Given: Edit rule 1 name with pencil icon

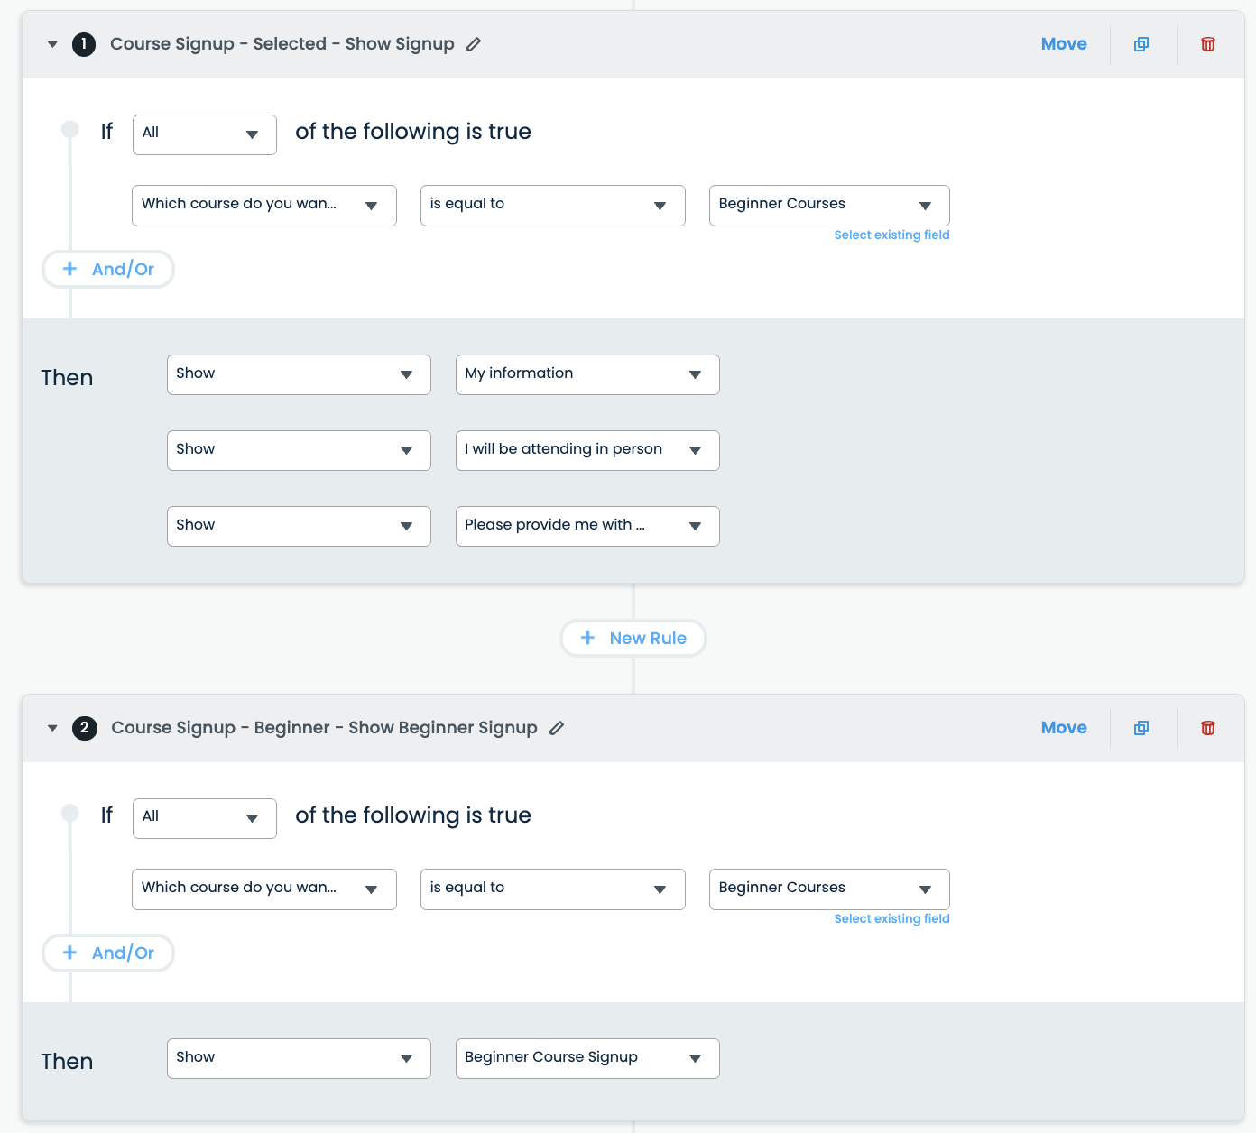Looking at the screenshot, I should (474, 44).
